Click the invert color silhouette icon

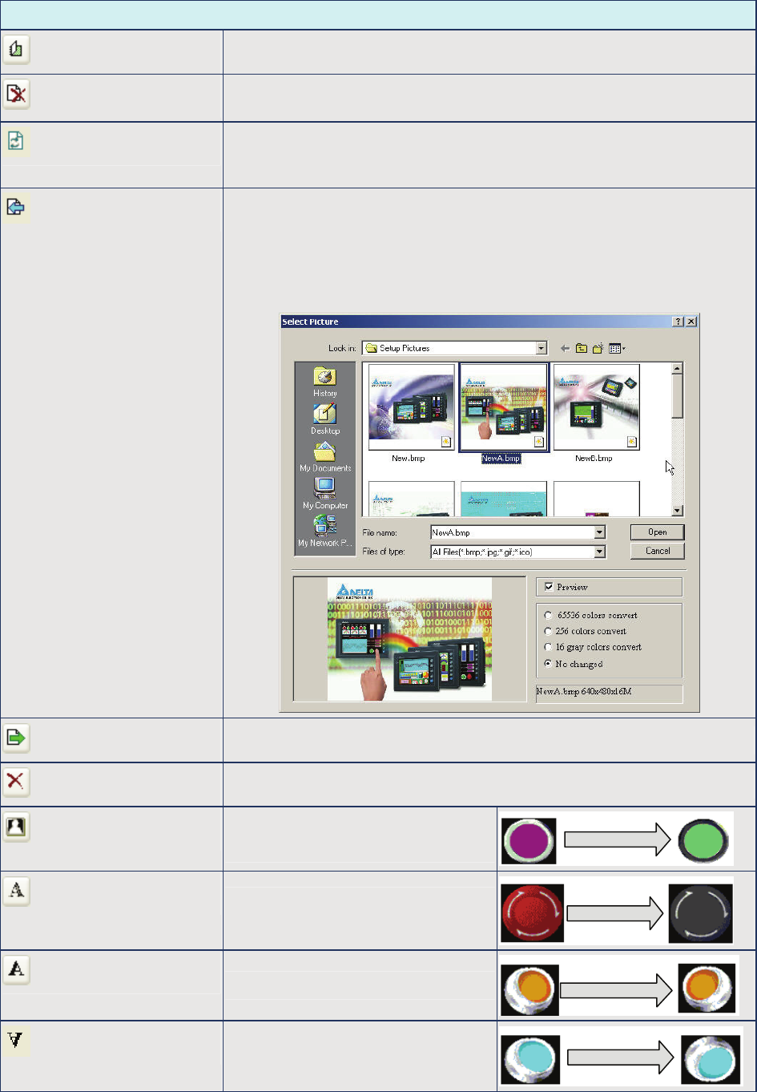[16, 827]
